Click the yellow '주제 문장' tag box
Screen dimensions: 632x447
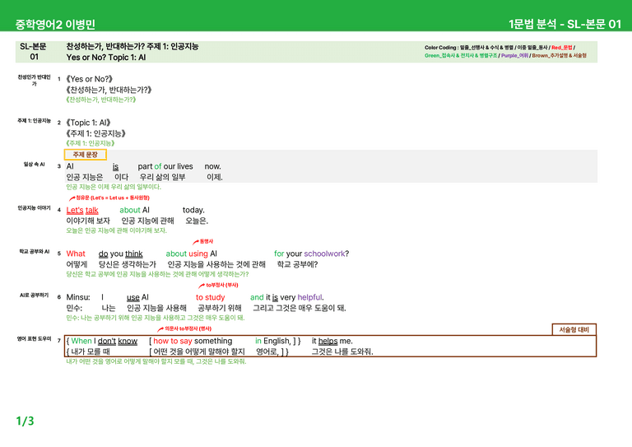tap(85, 155)
